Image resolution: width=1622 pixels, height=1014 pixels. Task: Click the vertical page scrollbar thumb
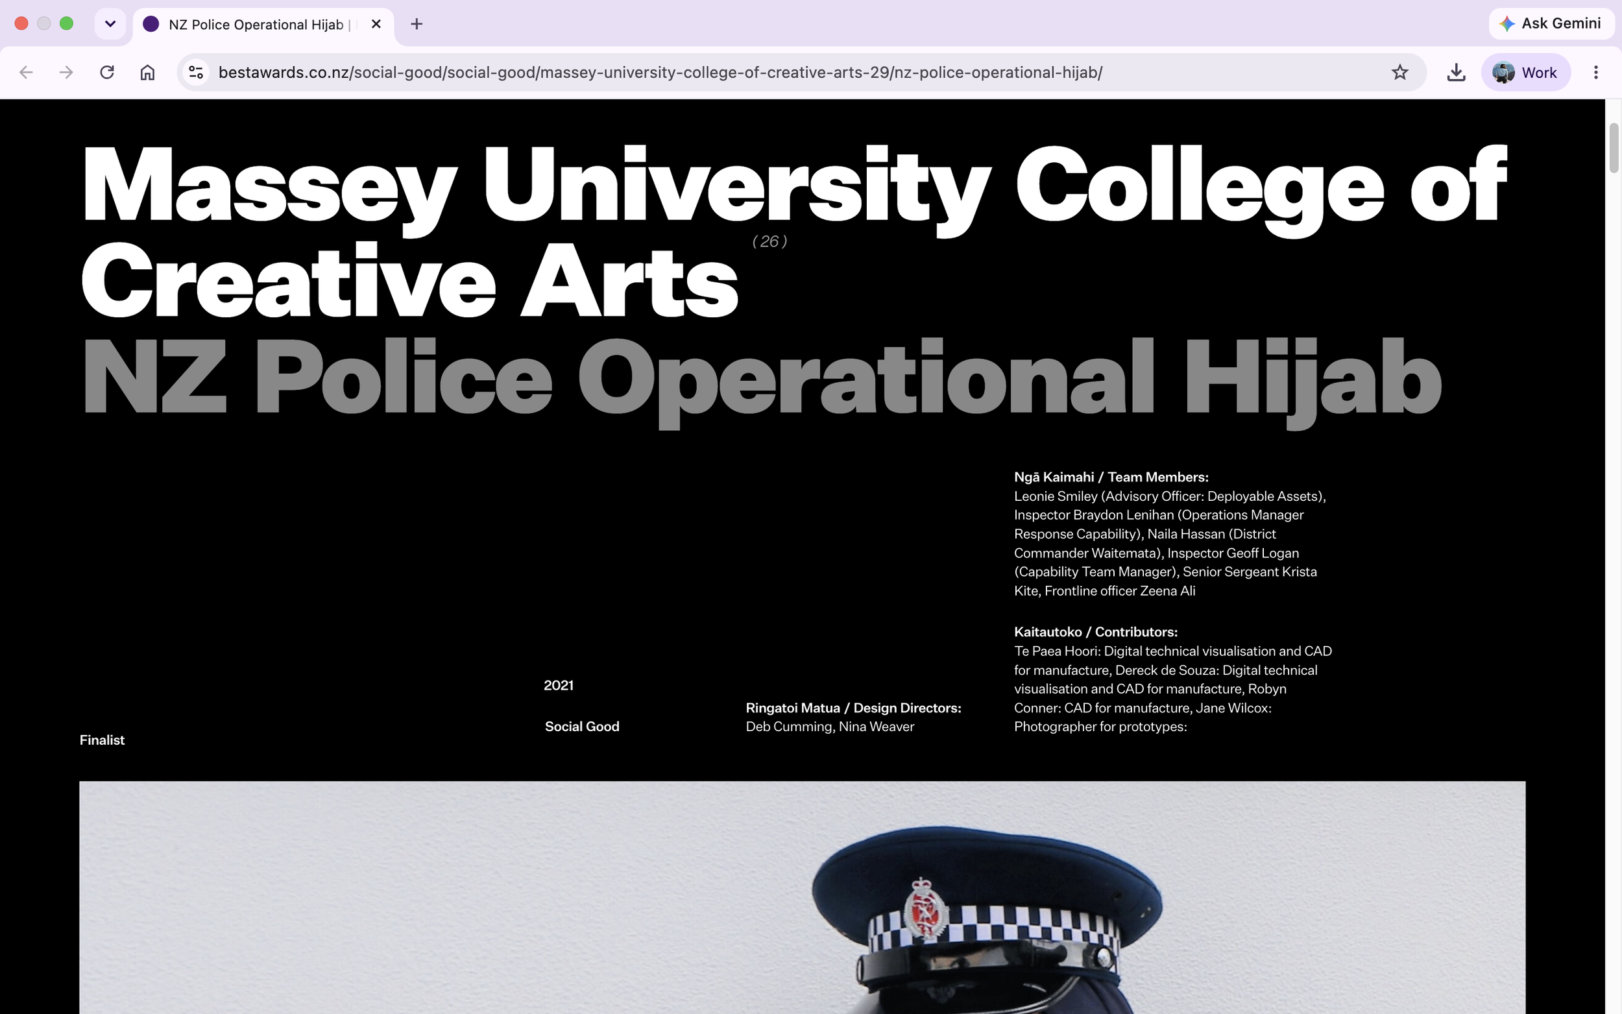[x=1614, y=148]
